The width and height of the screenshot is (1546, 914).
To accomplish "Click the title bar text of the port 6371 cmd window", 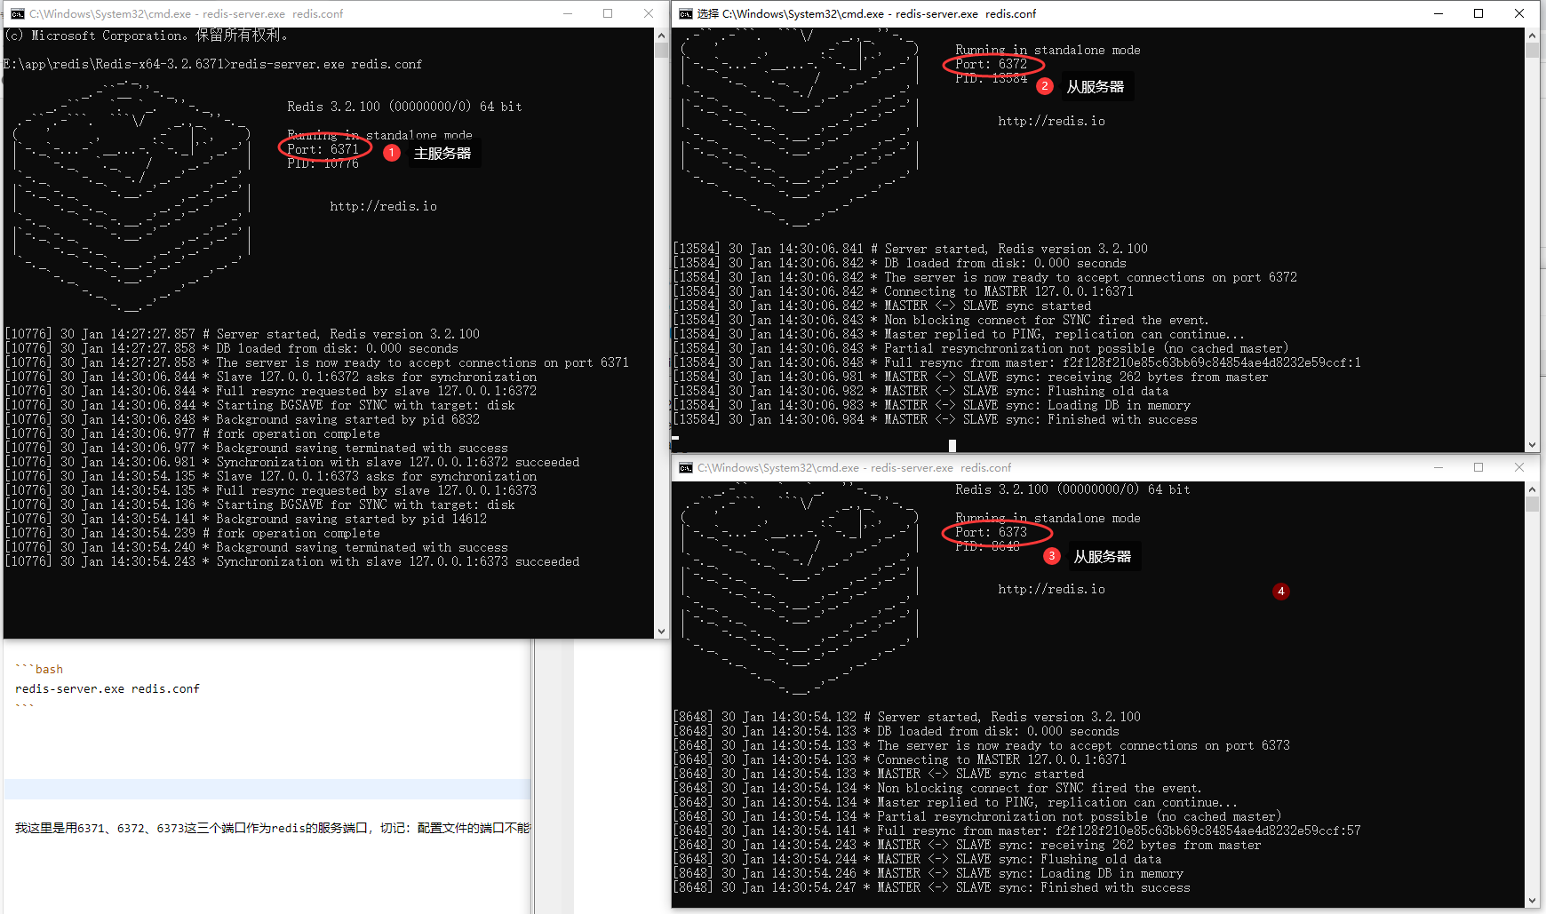I will click(186, 13).
